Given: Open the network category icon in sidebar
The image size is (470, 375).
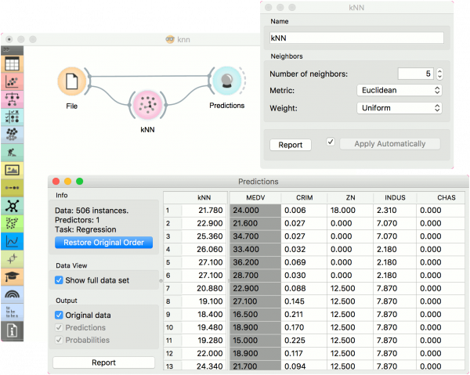Looking at the screenshot, I should pyautogui.click(x=13, y=205).
